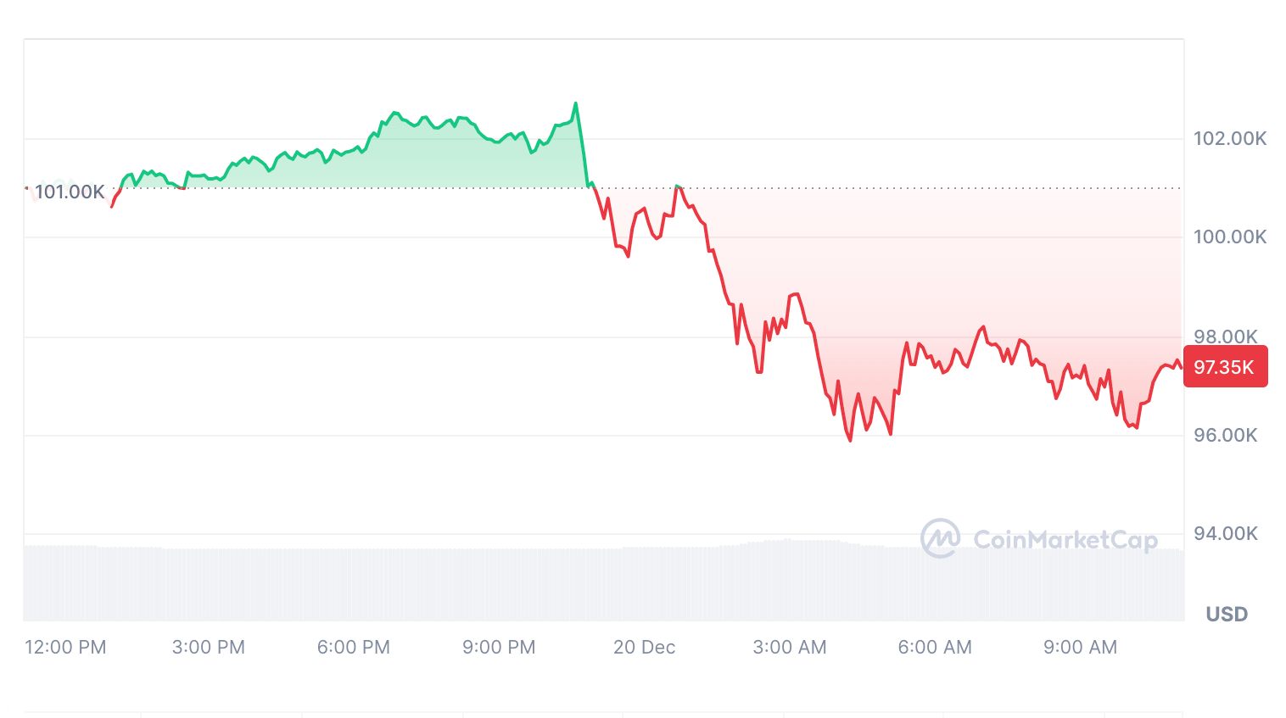Click the green peak of the price line
Viewport: 1286px width, 718px height.
pyautogui.click(x=575, y=104)
